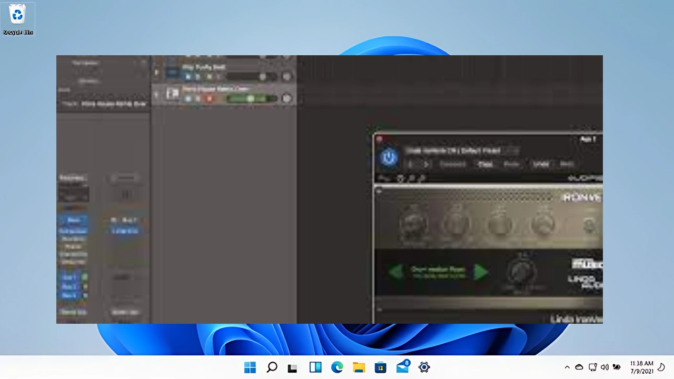Viewport: 674px width, 379px height.
Task: Click the green right arrow in amp
Action: 480,272
